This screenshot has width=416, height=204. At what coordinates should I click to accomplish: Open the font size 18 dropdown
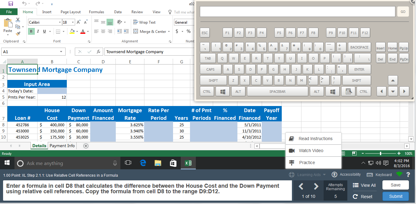point(73,22)
